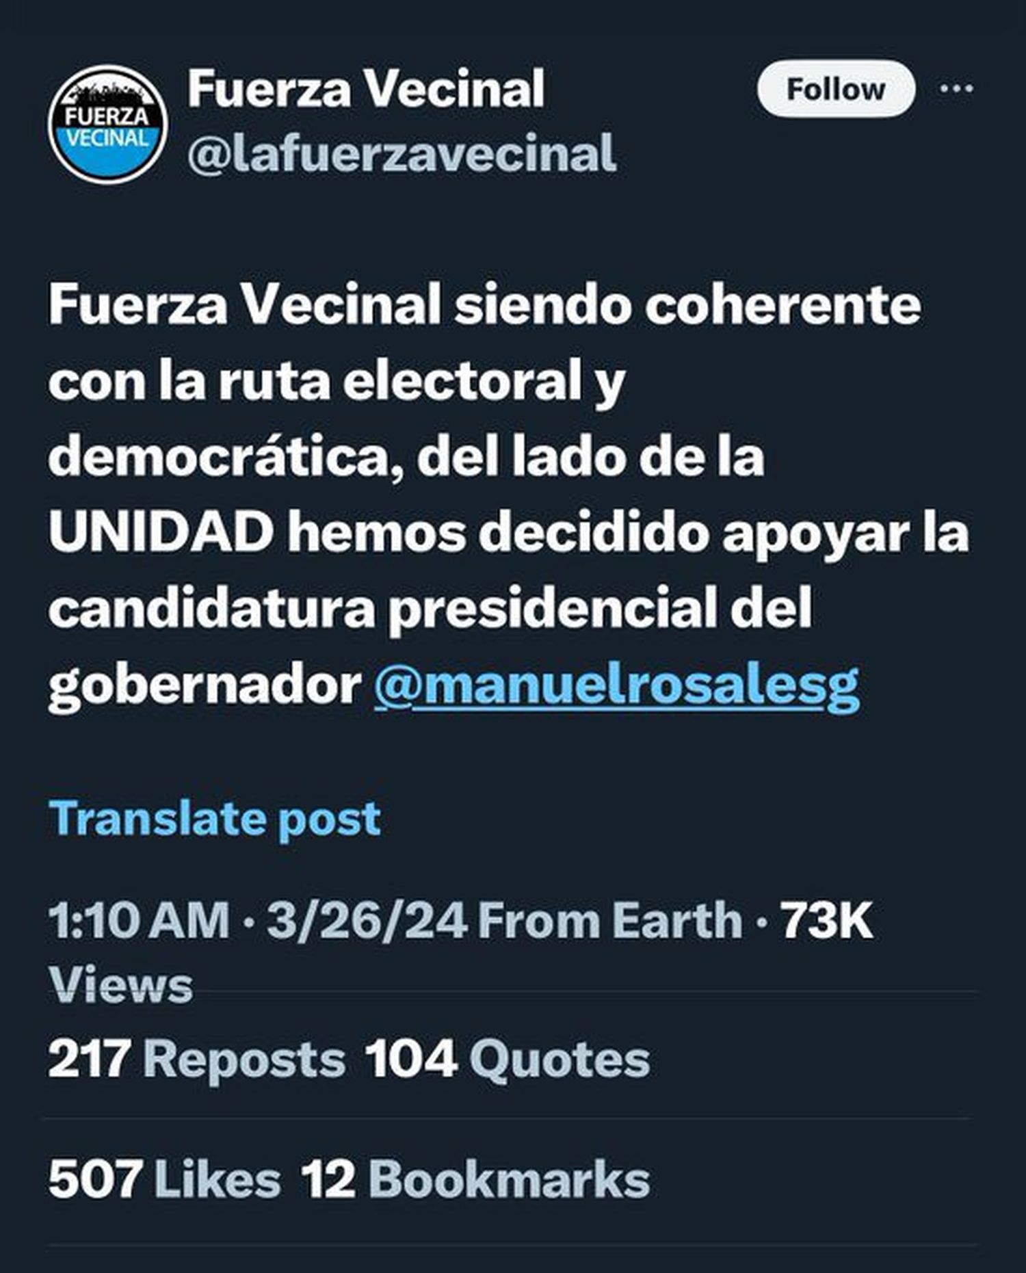
Task: Click the 1:10 AM timestamp
Action: tap(139, 920)
